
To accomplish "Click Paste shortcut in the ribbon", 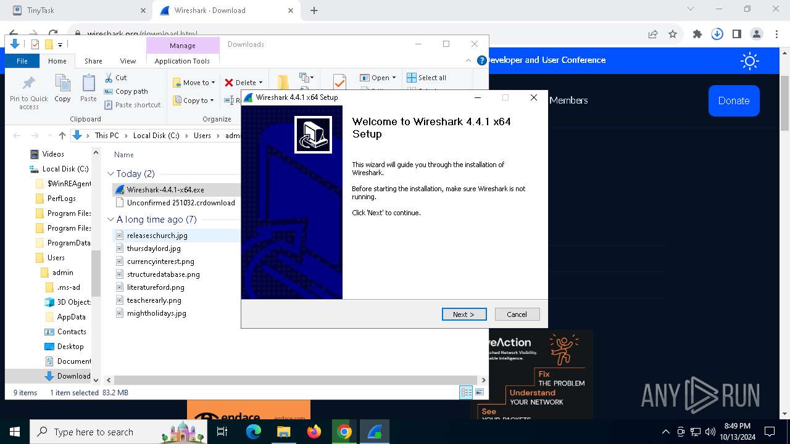I will coord(132,105).
